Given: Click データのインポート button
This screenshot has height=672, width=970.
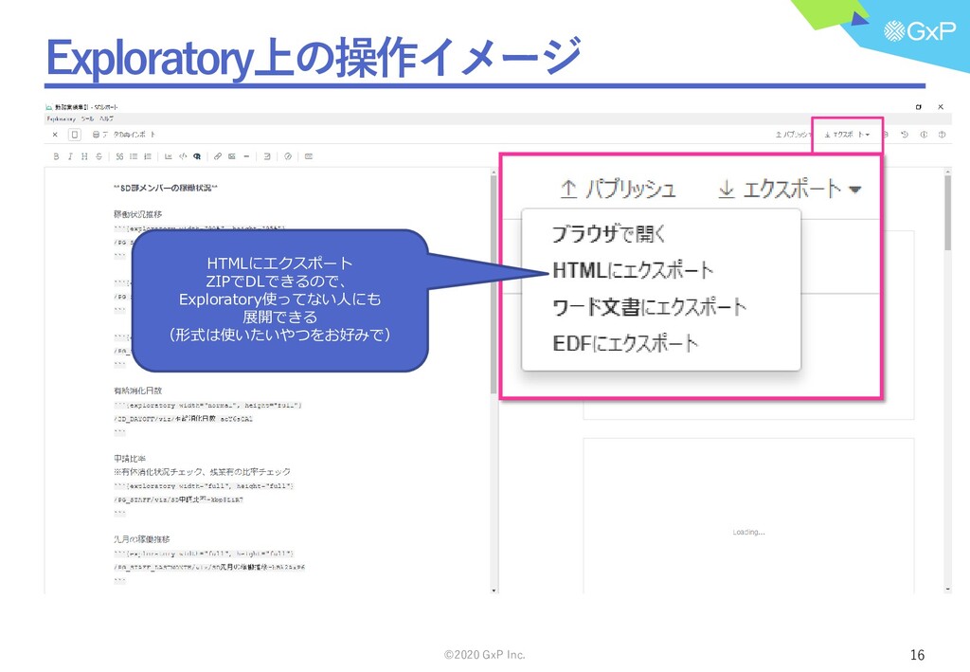Looking at the screenshot, I should tap(124, 135).
